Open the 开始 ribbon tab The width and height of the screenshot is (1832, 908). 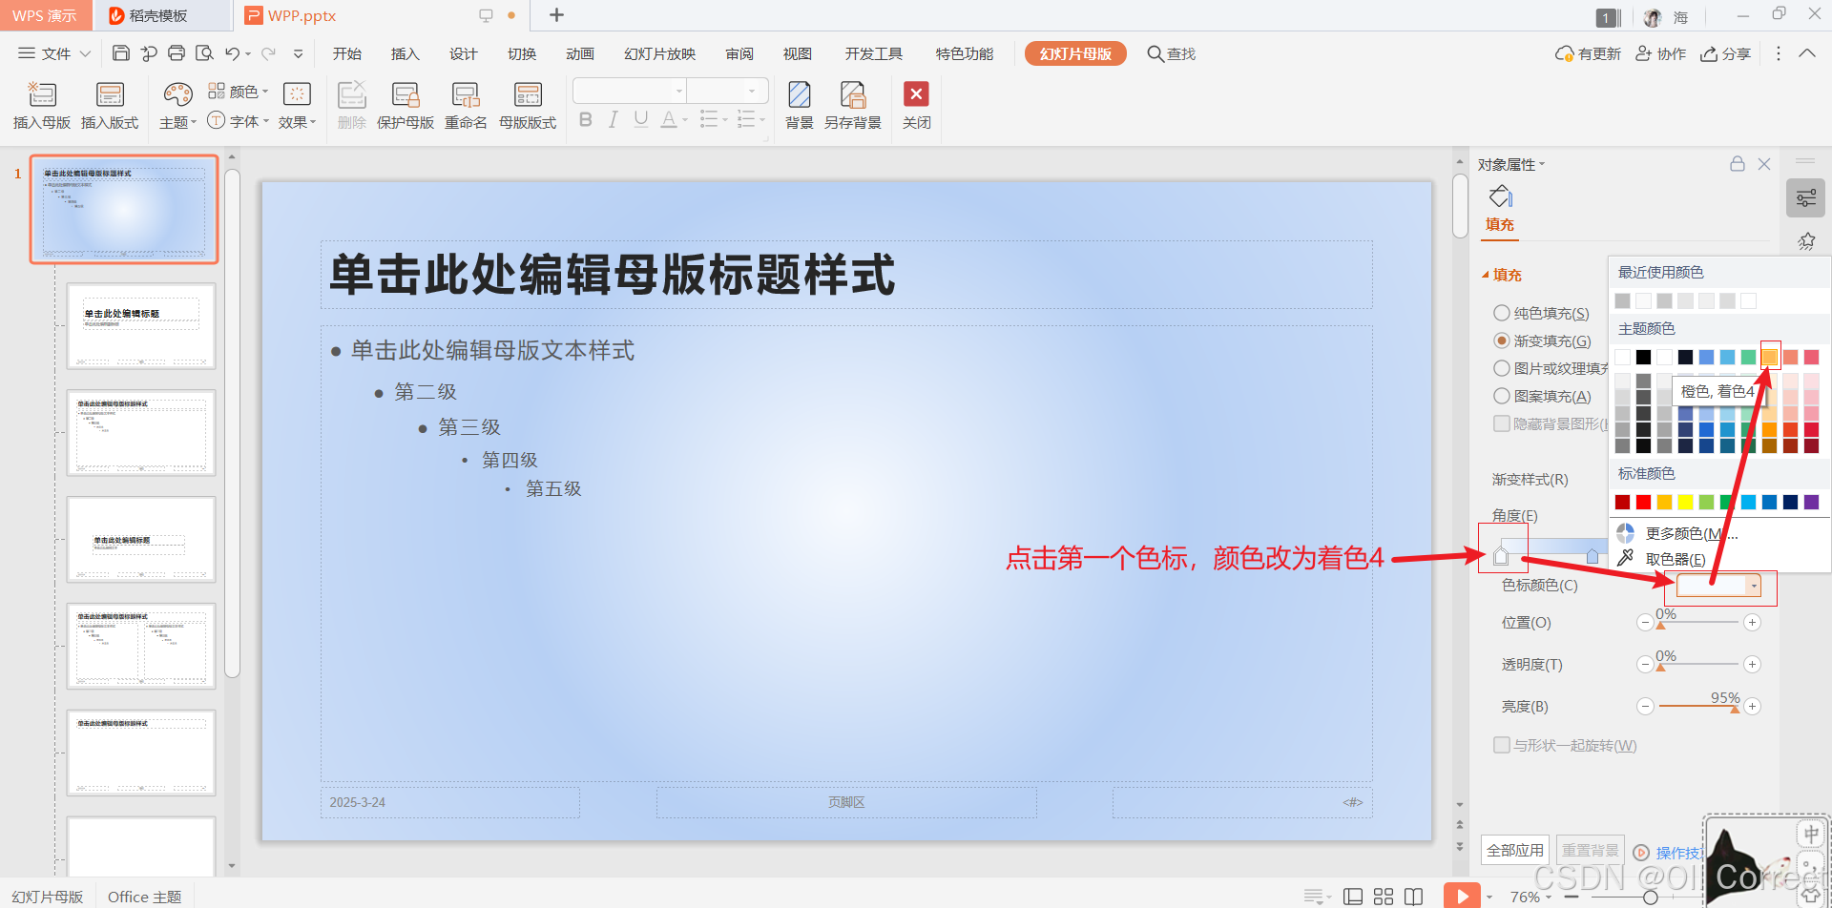(x=347, y=53)
